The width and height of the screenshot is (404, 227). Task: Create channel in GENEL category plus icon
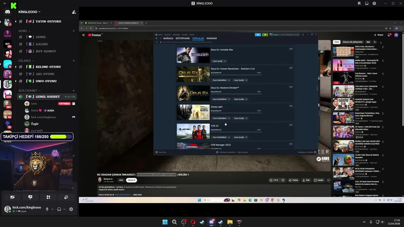point(74,31)
